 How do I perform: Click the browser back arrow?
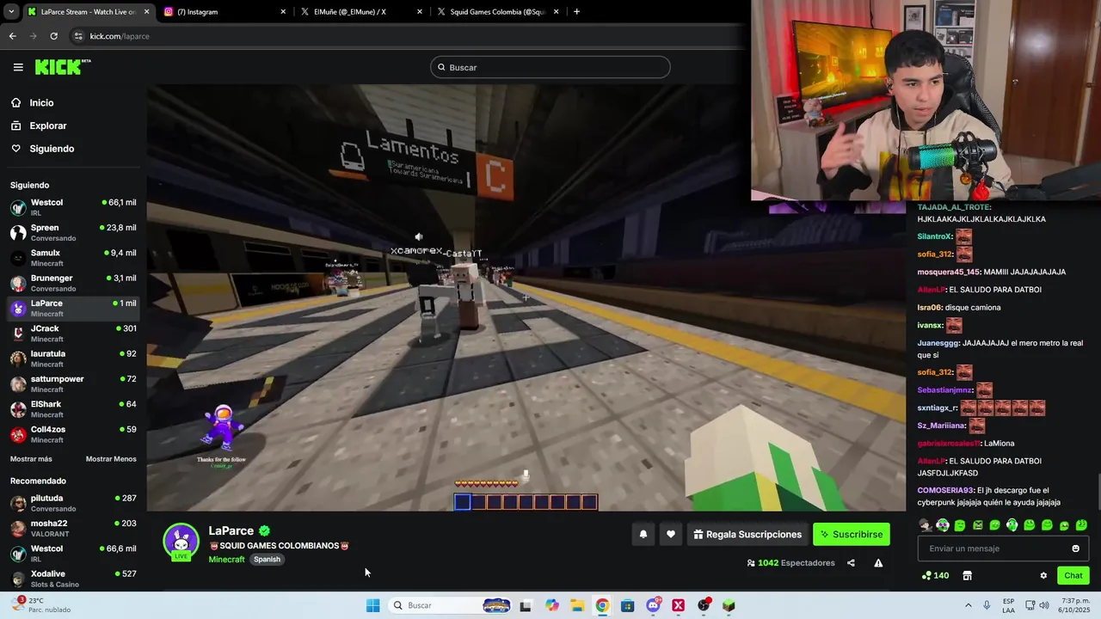(x=12, y=36)
